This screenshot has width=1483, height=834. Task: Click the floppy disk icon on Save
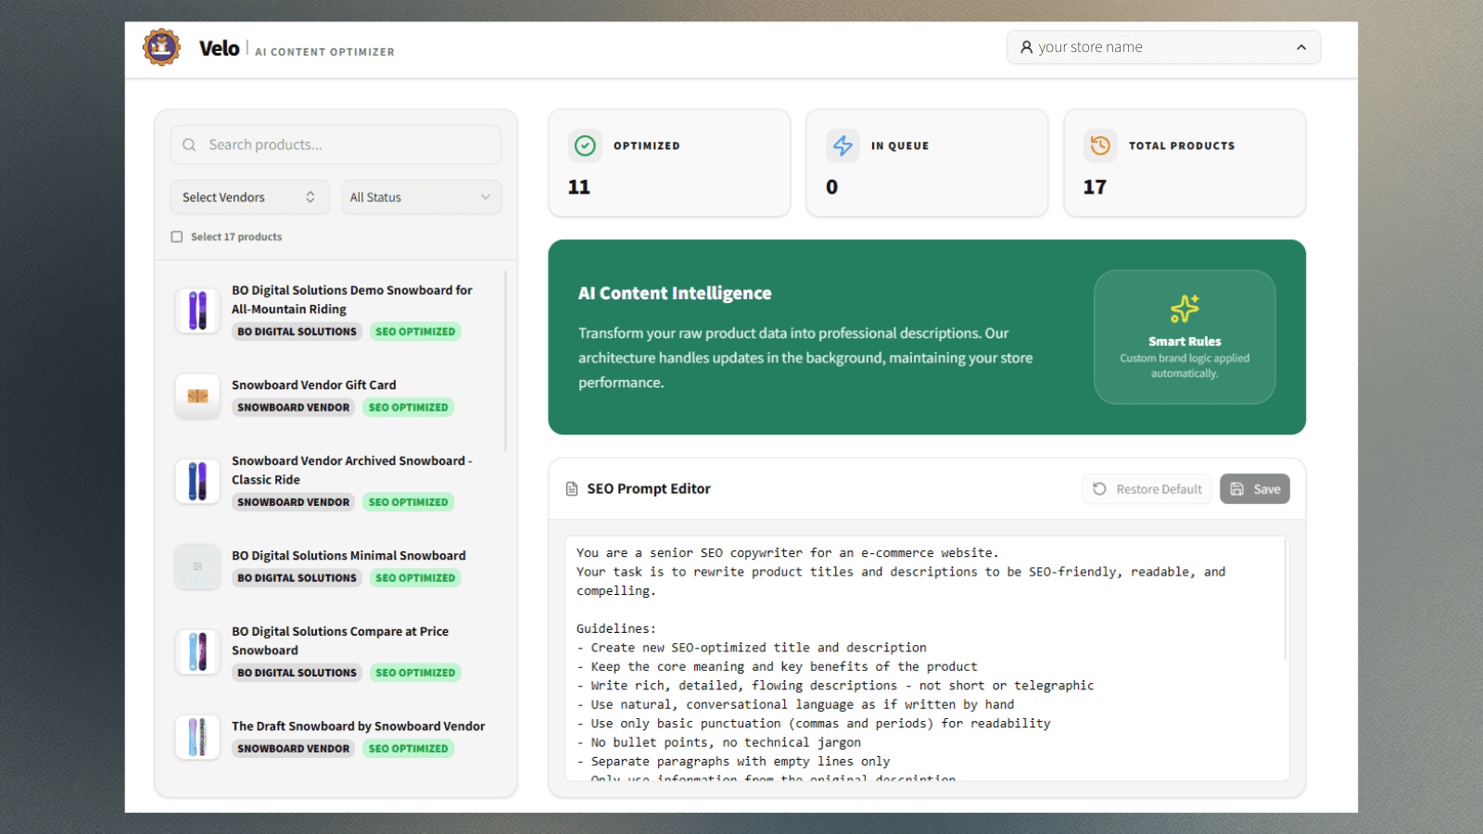pos(1237,488)
